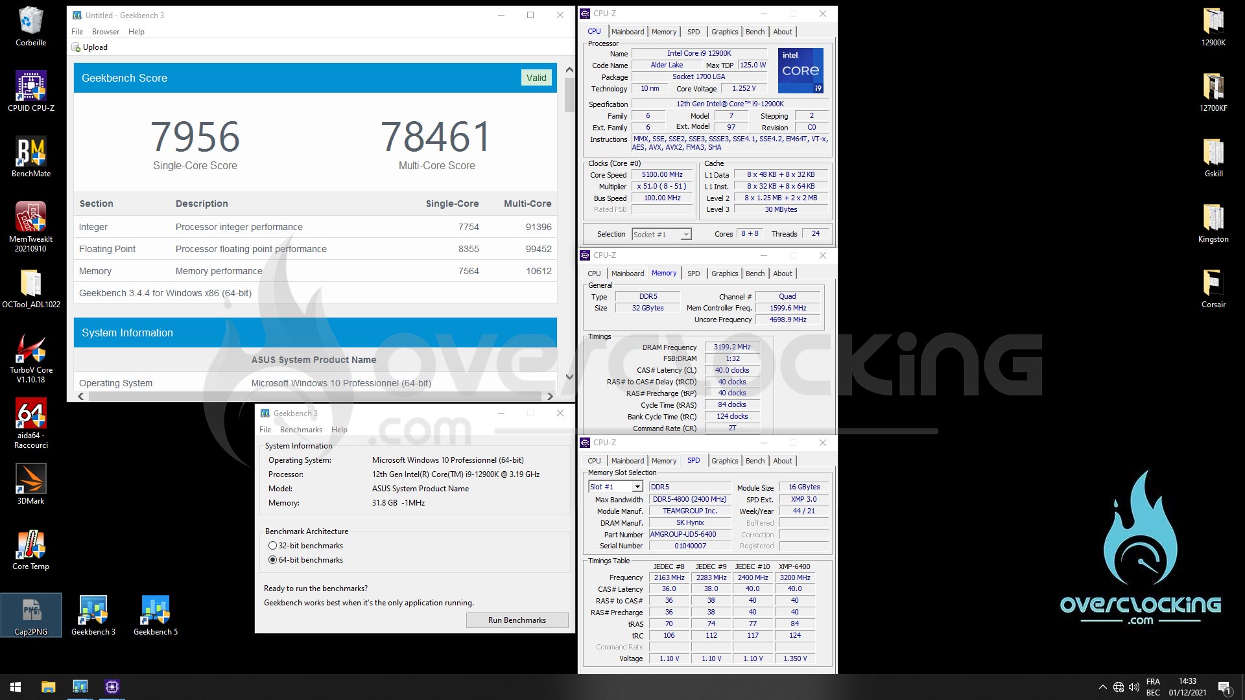Switch to Mainboard tab in top CPU-Z window
This screenshot has height=700, width=1245.
pos(628,32)
